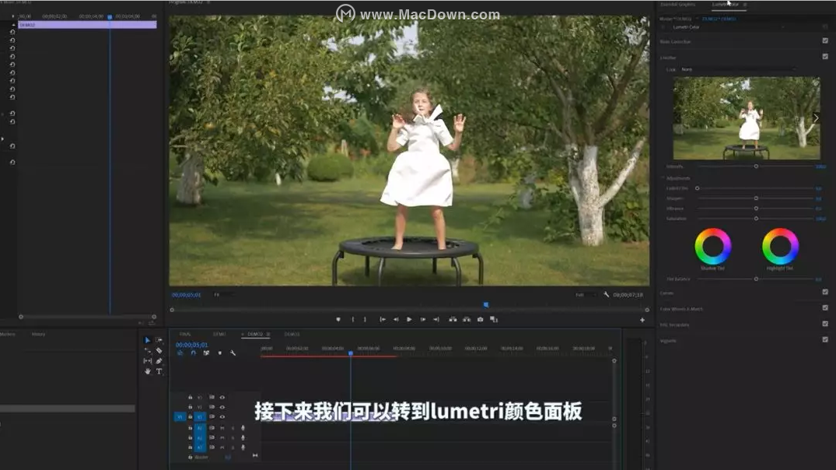The height and width of the screenshot is (470, 836).
Task: Add a marker in Program Monitor
Action: pos(338,320)
